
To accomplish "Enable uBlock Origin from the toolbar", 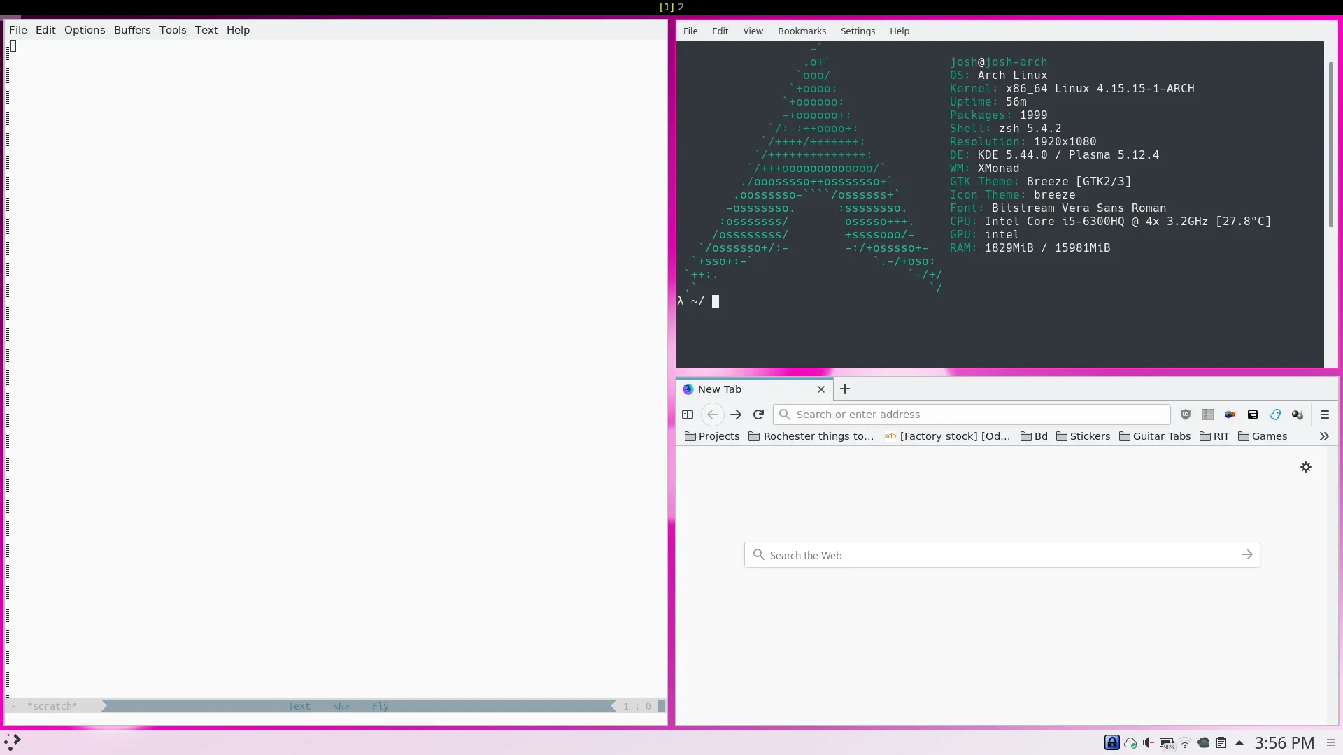I will coord(1185,415).
